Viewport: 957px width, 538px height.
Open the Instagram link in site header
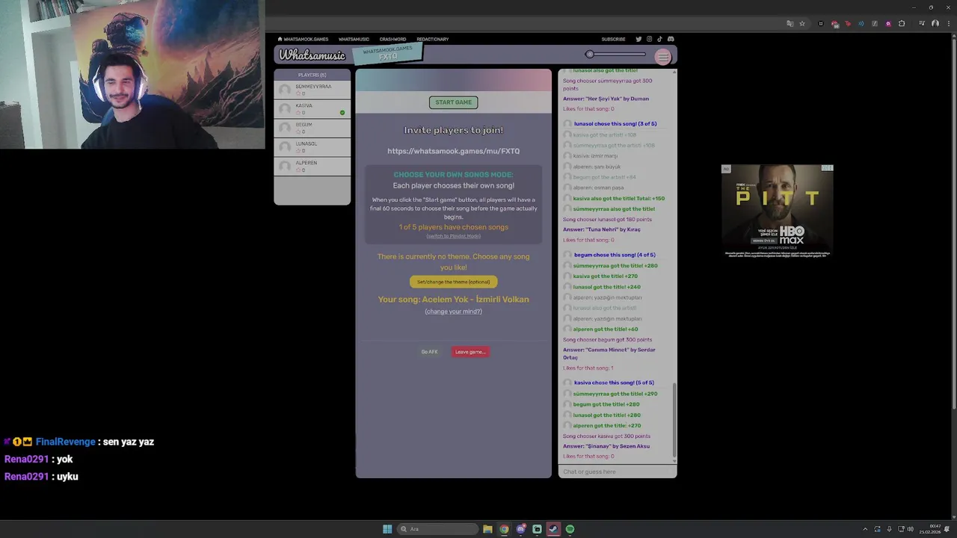point(649,39)
